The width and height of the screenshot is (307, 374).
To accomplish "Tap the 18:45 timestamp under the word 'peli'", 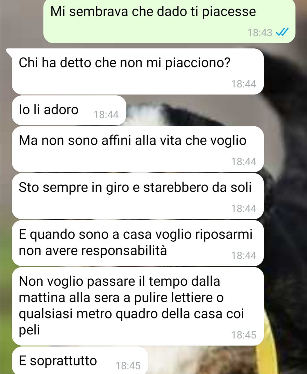I will click(244, 335).
